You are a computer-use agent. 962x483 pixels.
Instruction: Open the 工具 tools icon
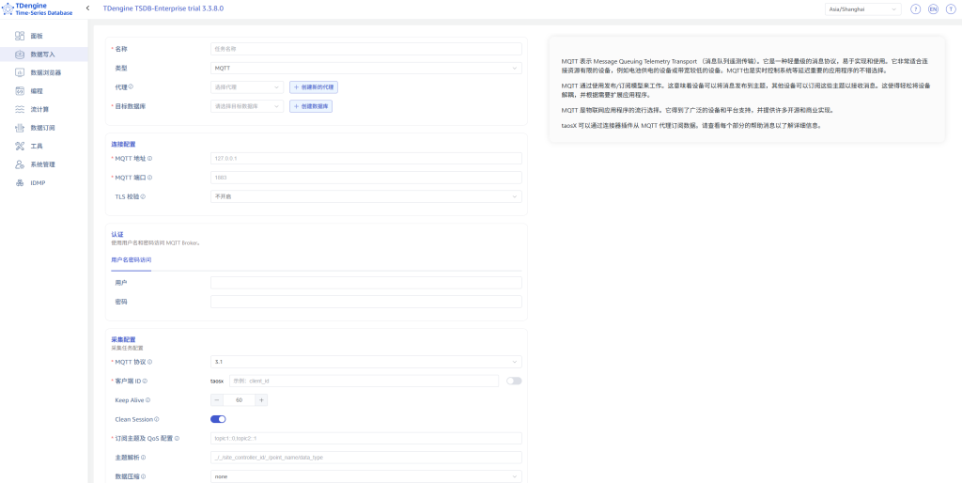(x=20, y=146)
